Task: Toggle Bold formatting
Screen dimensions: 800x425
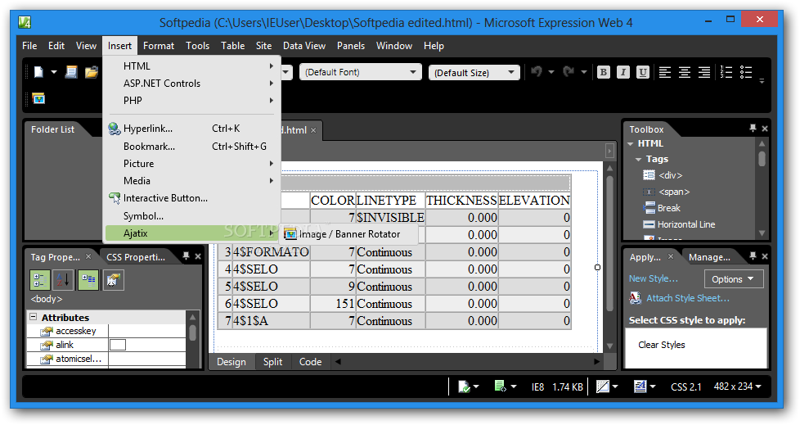Action: [x=603, y=72]
